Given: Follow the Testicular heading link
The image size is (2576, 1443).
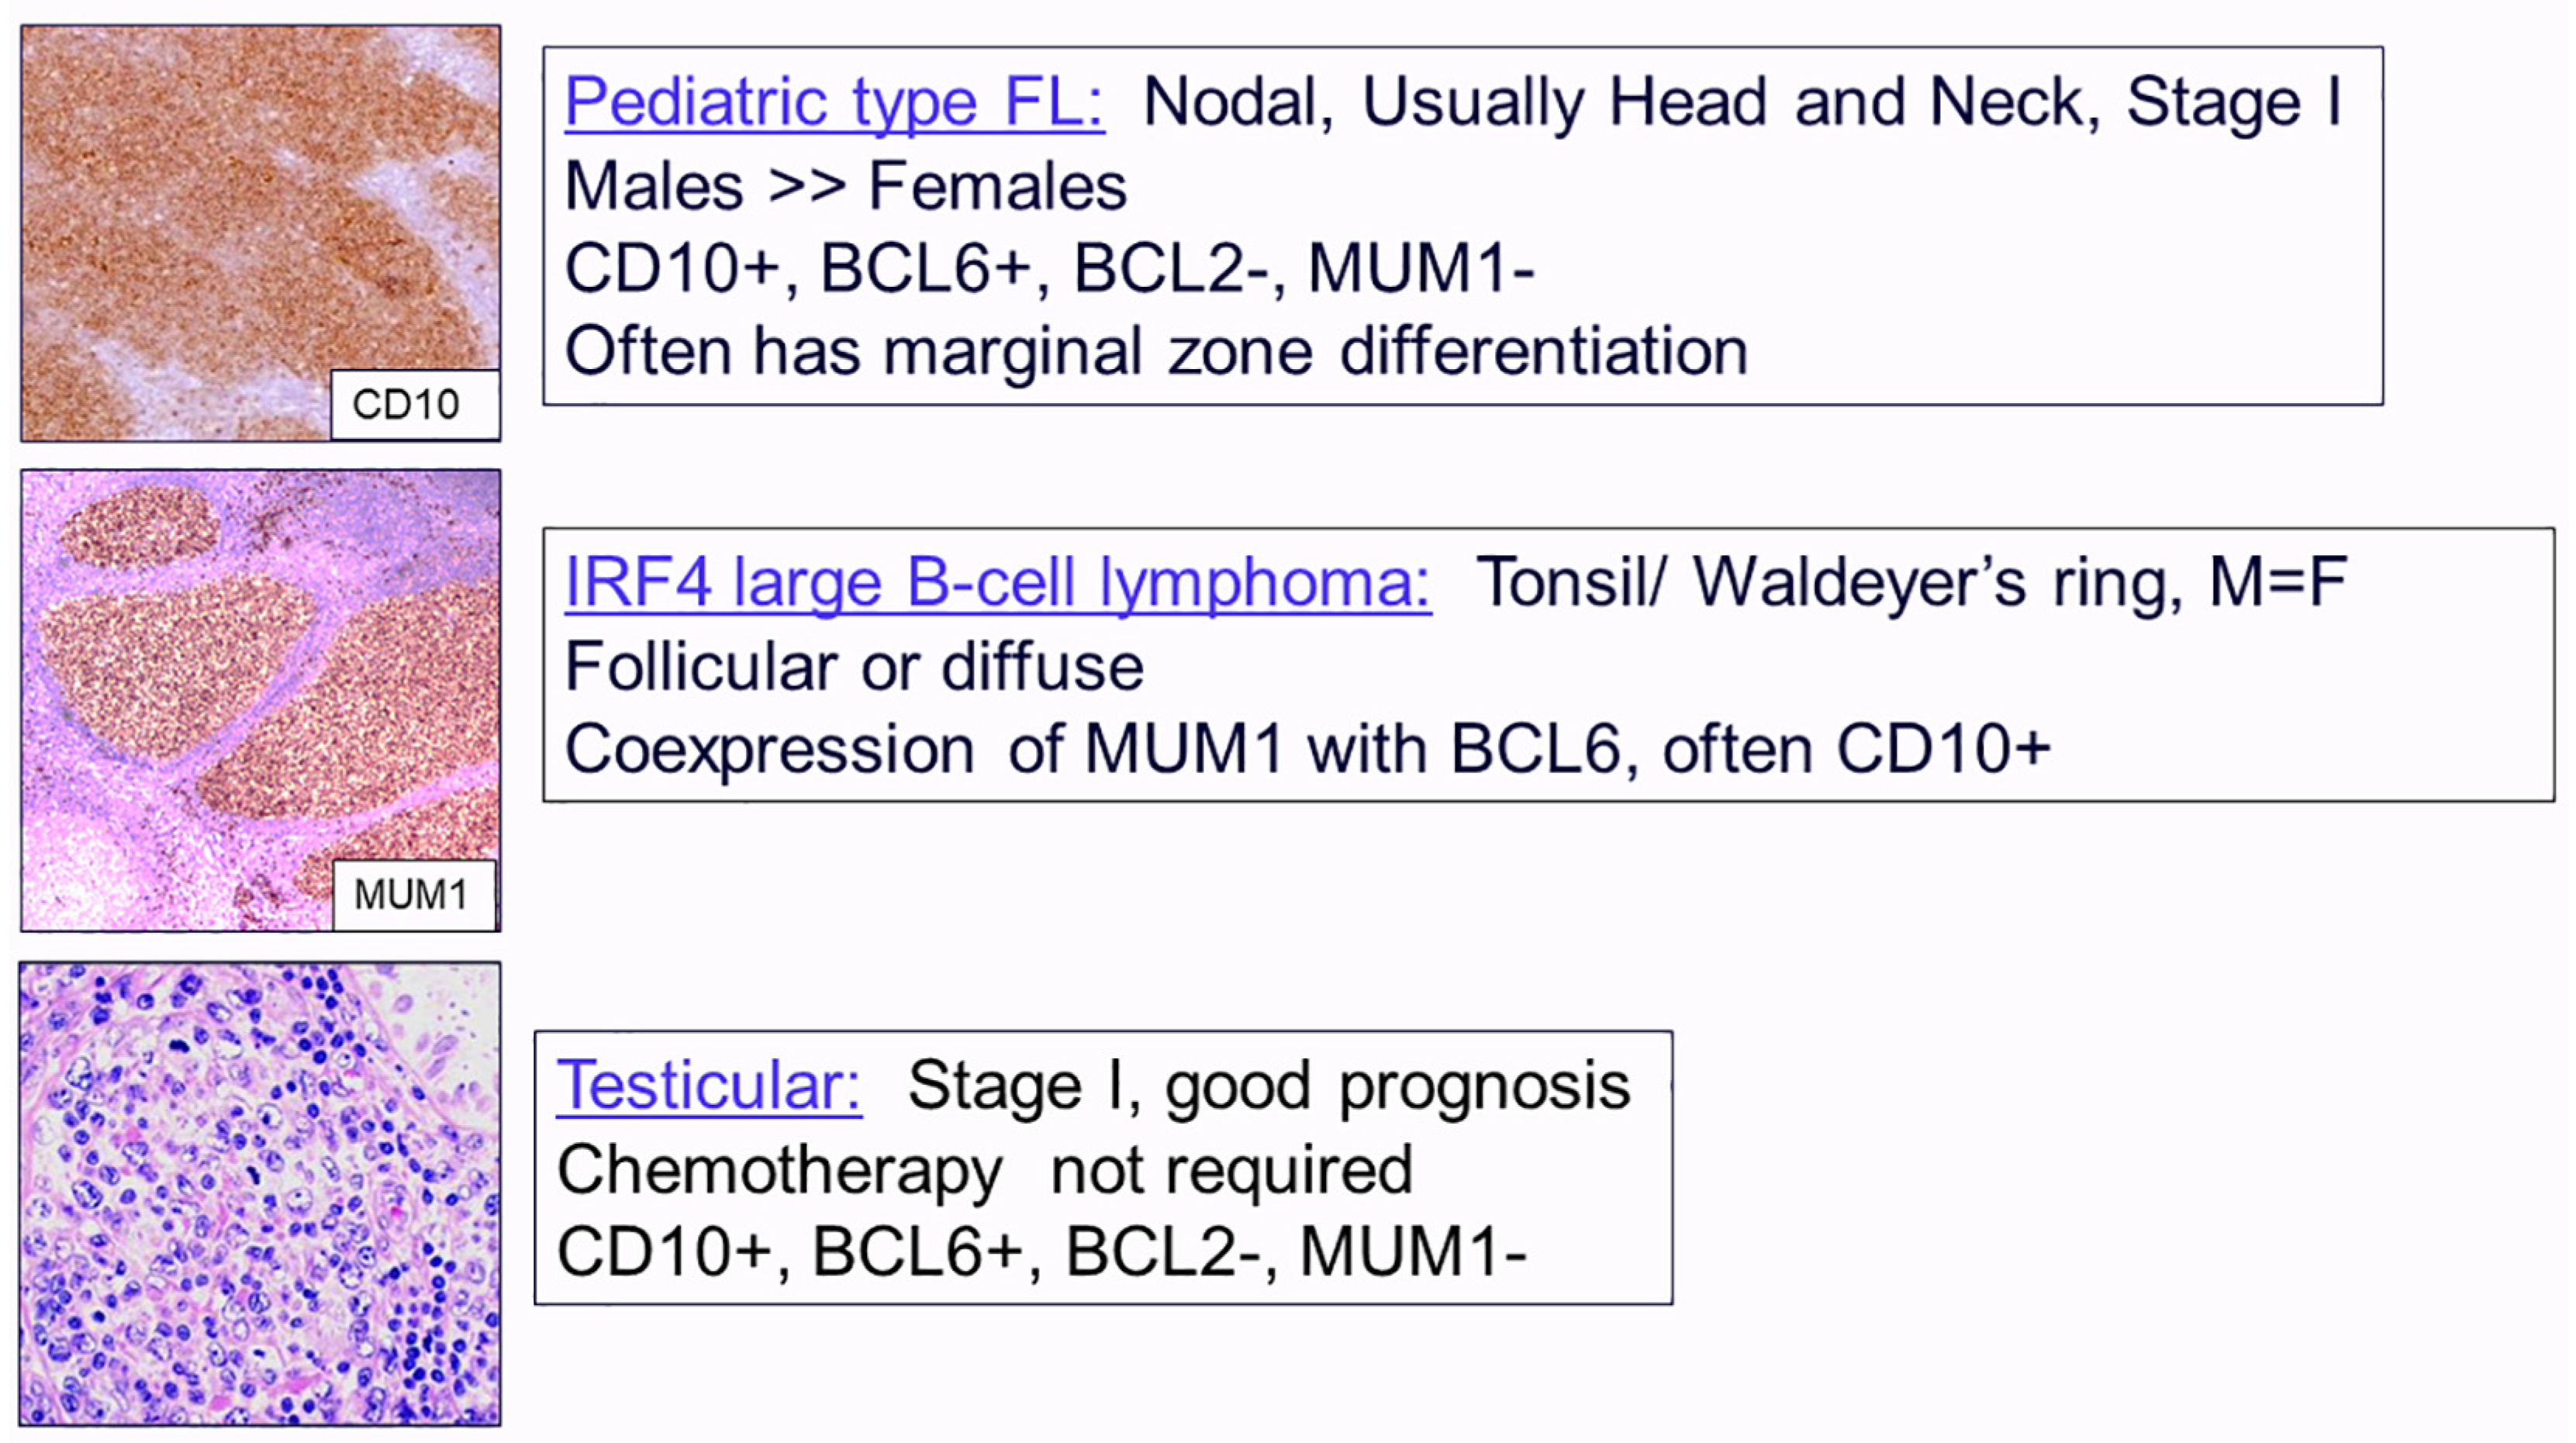Looking at the screenshot, I should pos(708,1086).
